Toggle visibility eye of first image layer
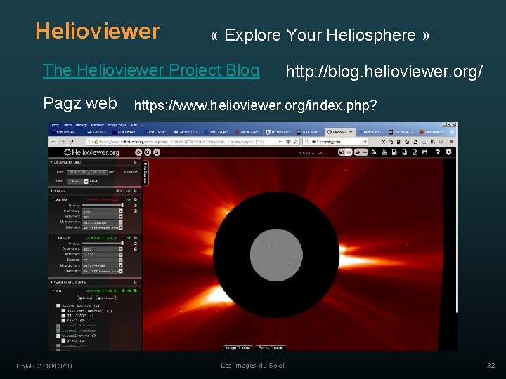The width and height of the screenshot is (506, 379). [129, 200]
